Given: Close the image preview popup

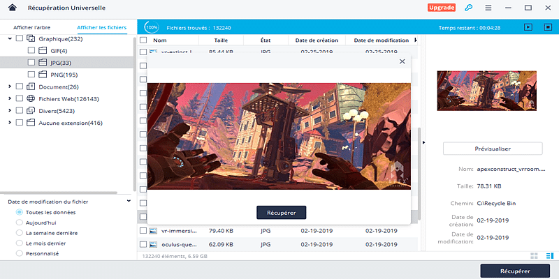Looking at the screenshot, I should pos(402,61).
